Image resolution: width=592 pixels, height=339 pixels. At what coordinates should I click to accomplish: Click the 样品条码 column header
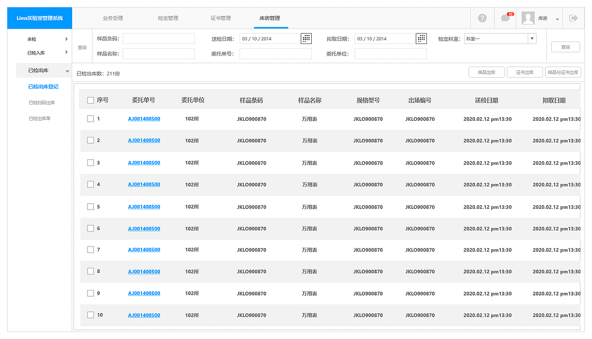coord(251,100)
